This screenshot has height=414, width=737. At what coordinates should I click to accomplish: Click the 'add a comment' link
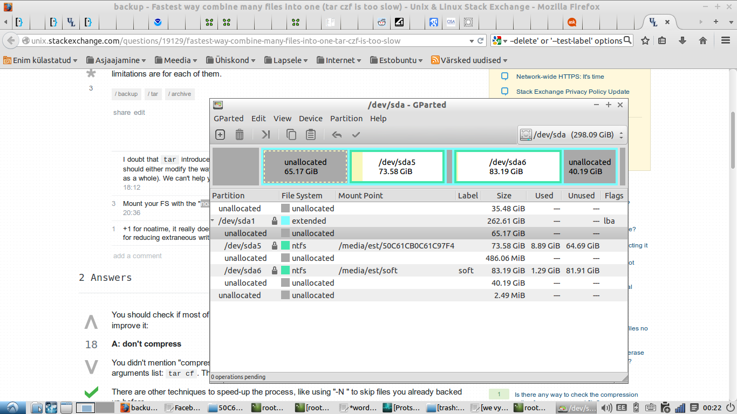pyautogui.click(x=137, y=256)
